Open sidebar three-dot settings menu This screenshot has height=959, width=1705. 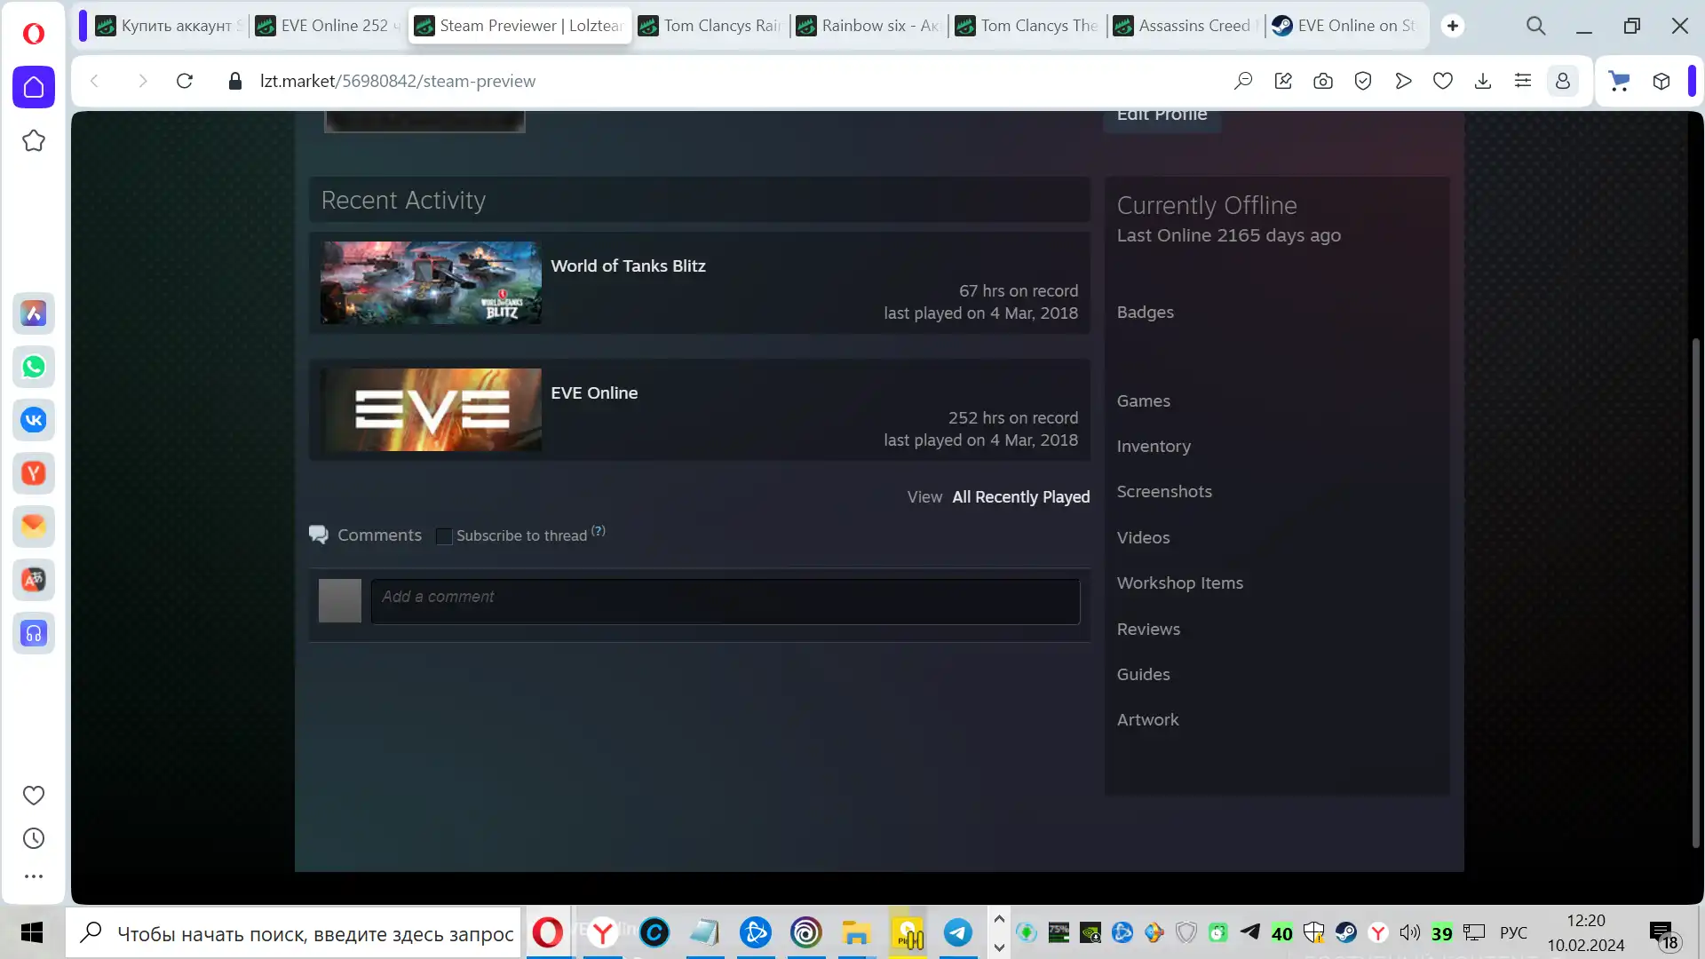34,876
